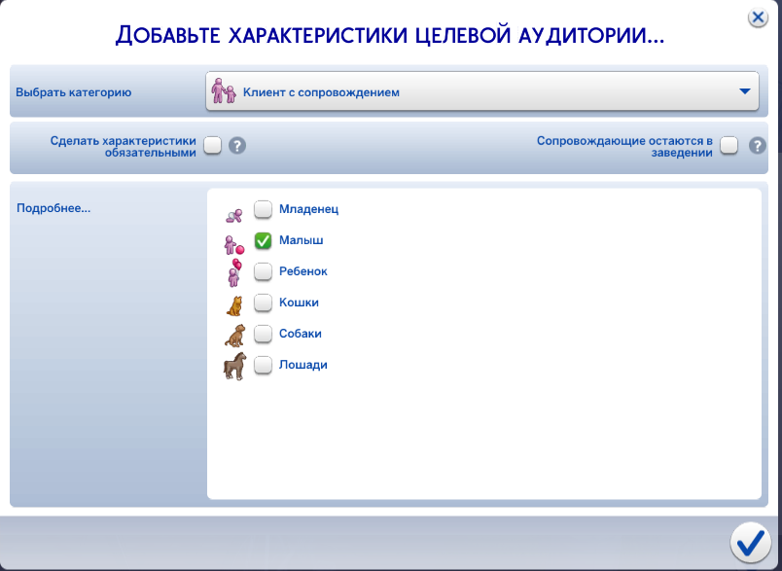Click the Подробнее... label
Image resolution: width=782 pixels, height=571 pixels.
point(53,208)
